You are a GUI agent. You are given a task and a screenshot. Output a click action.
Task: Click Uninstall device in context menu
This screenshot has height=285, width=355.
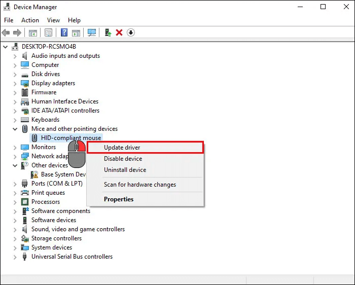click(x=125, y=170)
